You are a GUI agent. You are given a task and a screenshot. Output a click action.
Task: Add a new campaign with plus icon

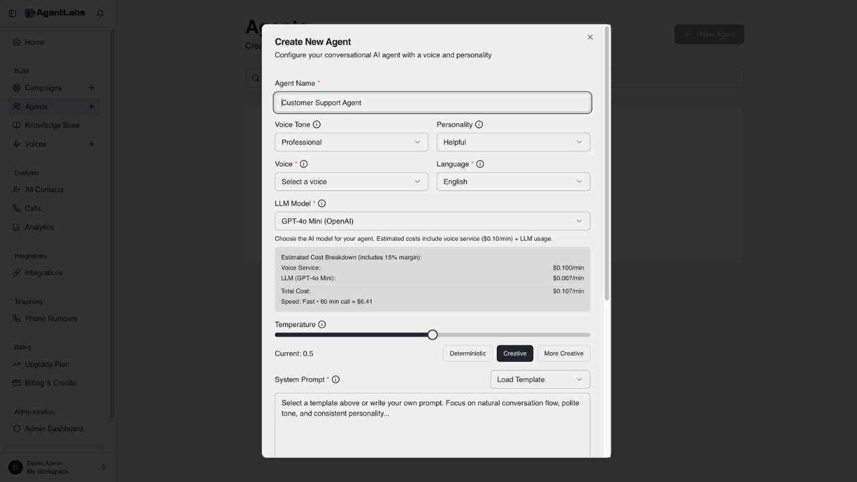pyautogui.click(x=91, y=88)
